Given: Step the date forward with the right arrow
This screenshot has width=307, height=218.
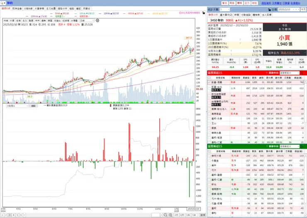Looking at the screenshot, I should 299,10.
